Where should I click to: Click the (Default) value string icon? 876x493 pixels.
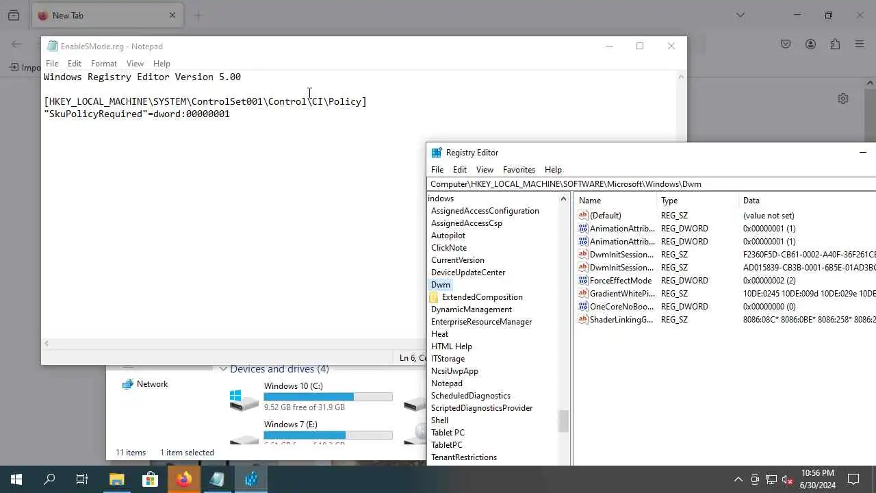tap(583, 216)
